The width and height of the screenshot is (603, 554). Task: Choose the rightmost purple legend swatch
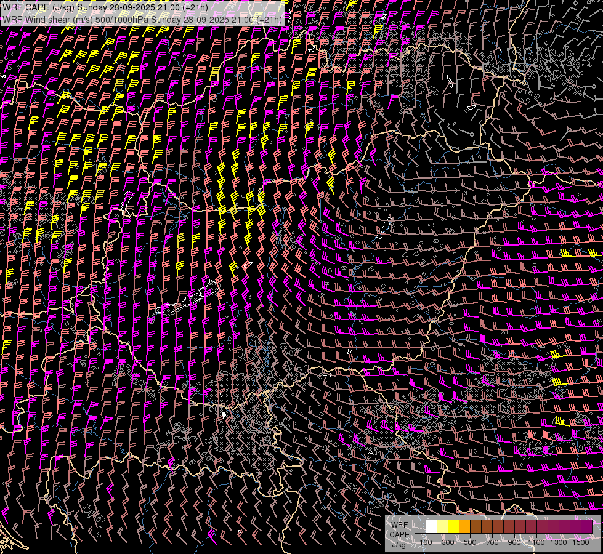[x=586, y=527]
